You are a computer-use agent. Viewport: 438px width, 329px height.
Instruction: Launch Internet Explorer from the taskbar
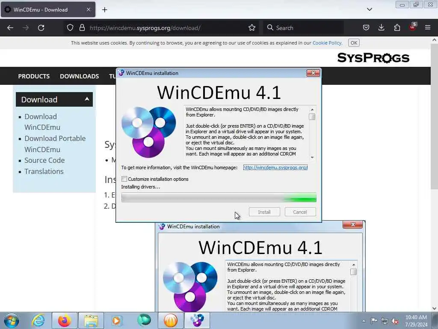tap(38, 320)
